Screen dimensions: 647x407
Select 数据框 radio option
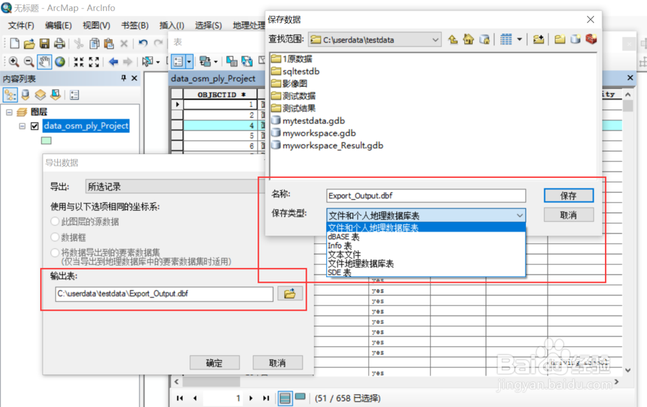click(55, 237)
